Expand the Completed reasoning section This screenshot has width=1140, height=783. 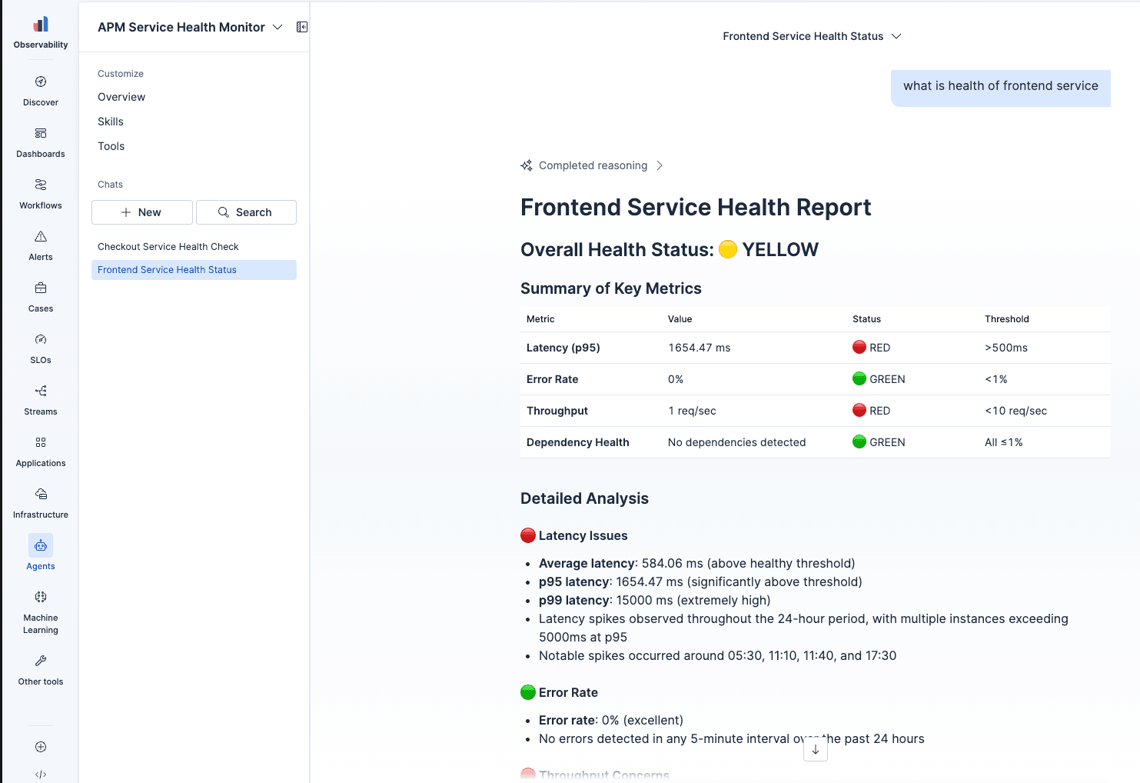(592, 165)
